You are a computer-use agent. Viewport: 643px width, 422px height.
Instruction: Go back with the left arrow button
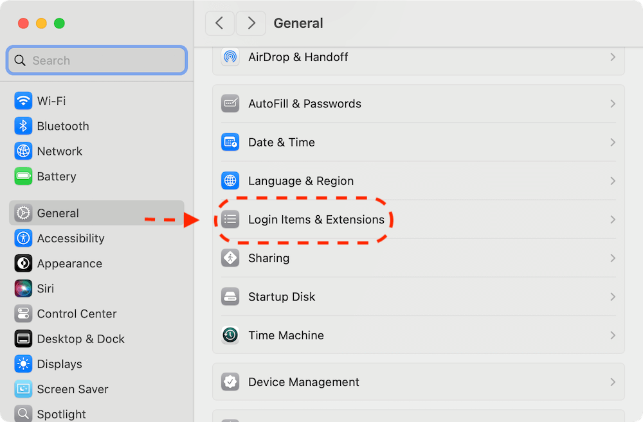[x=220, y=23]
